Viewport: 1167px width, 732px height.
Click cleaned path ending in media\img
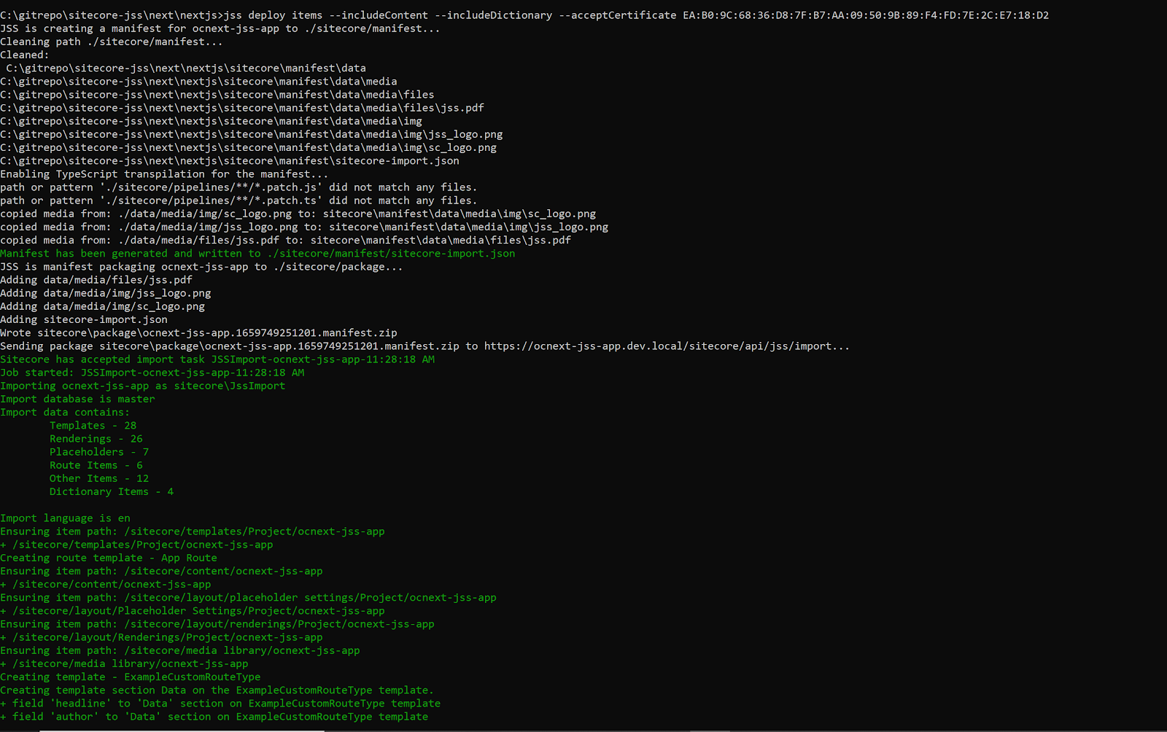(x=211, y=121)
